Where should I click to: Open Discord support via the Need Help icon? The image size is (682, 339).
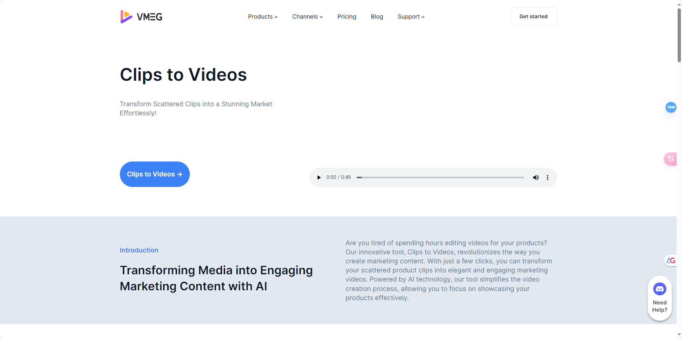point(659,288)
